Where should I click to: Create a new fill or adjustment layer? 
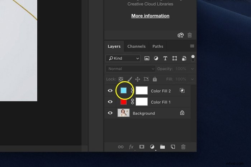point(152,147)
